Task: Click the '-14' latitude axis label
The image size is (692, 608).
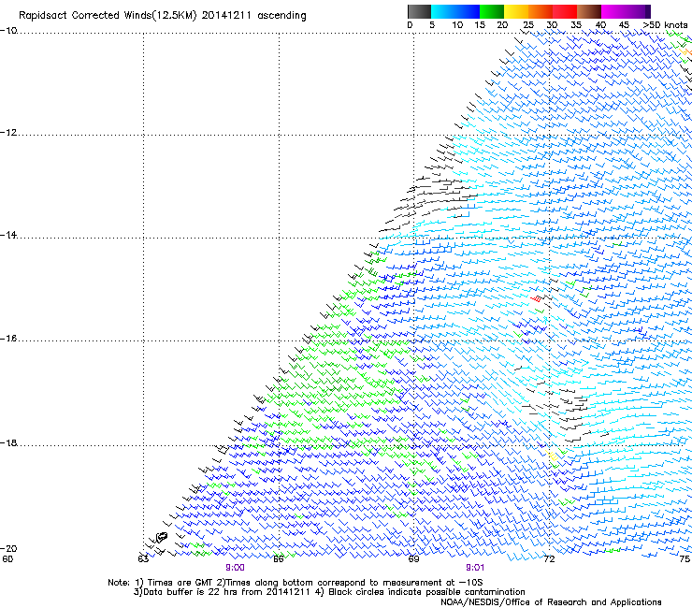Action: click(x=8, y=235)
